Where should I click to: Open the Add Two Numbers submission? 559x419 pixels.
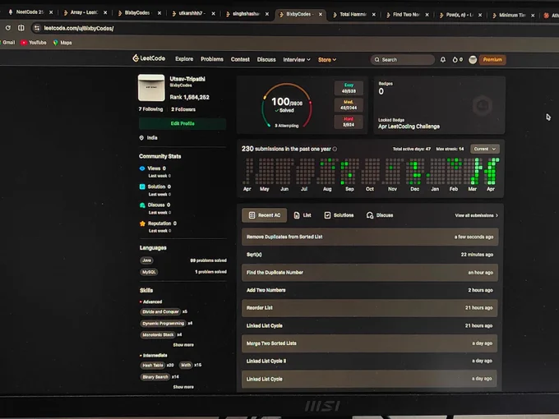click(370, 290)
